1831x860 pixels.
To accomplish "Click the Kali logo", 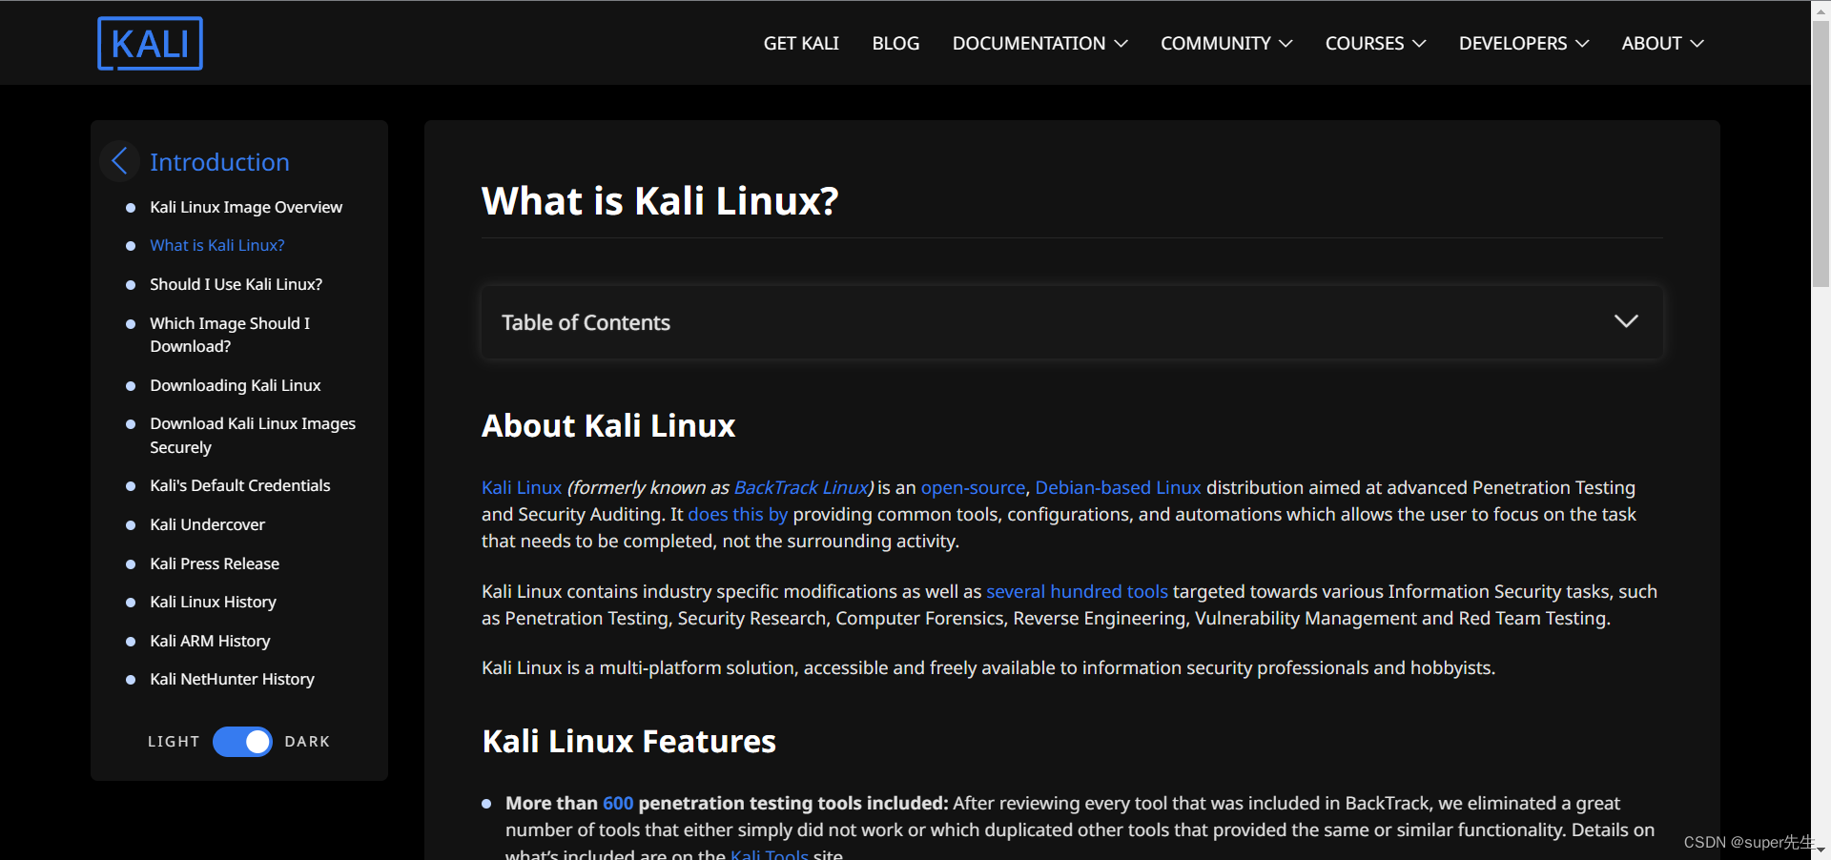I will coord(150,43).
